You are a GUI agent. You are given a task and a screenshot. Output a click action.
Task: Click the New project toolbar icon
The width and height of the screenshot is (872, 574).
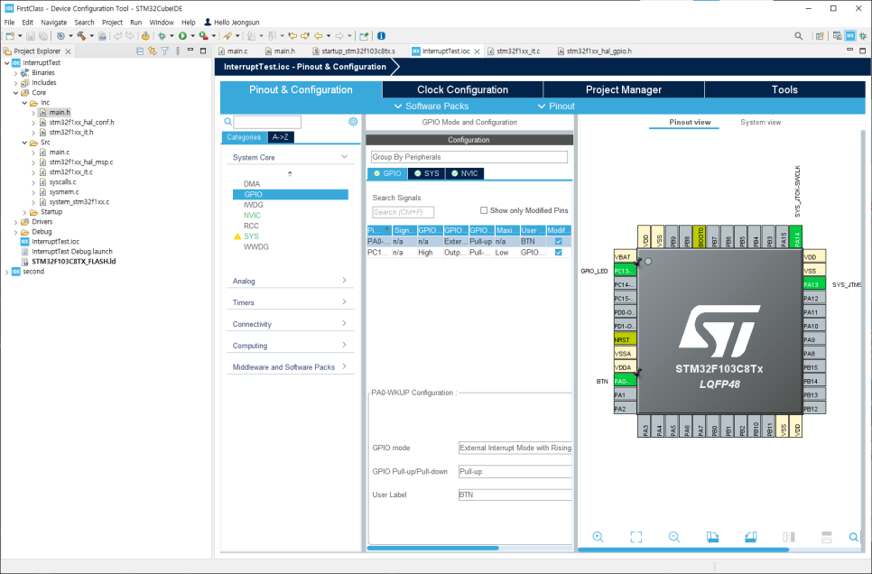coord(10,35)
